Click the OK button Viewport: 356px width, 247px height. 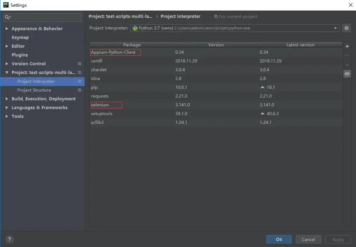point(279,239)
